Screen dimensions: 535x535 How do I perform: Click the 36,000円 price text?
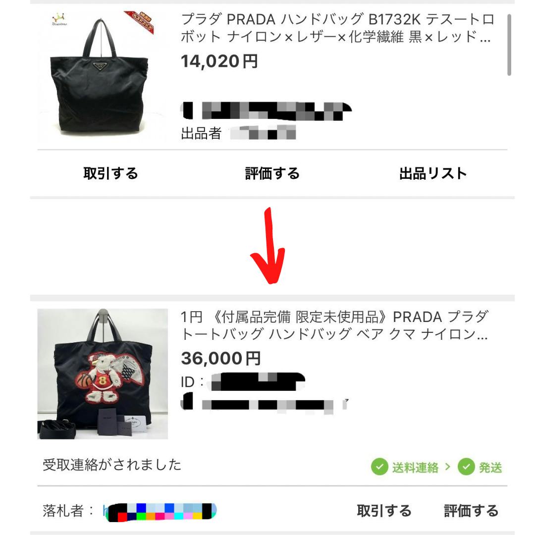click(221, 358)
